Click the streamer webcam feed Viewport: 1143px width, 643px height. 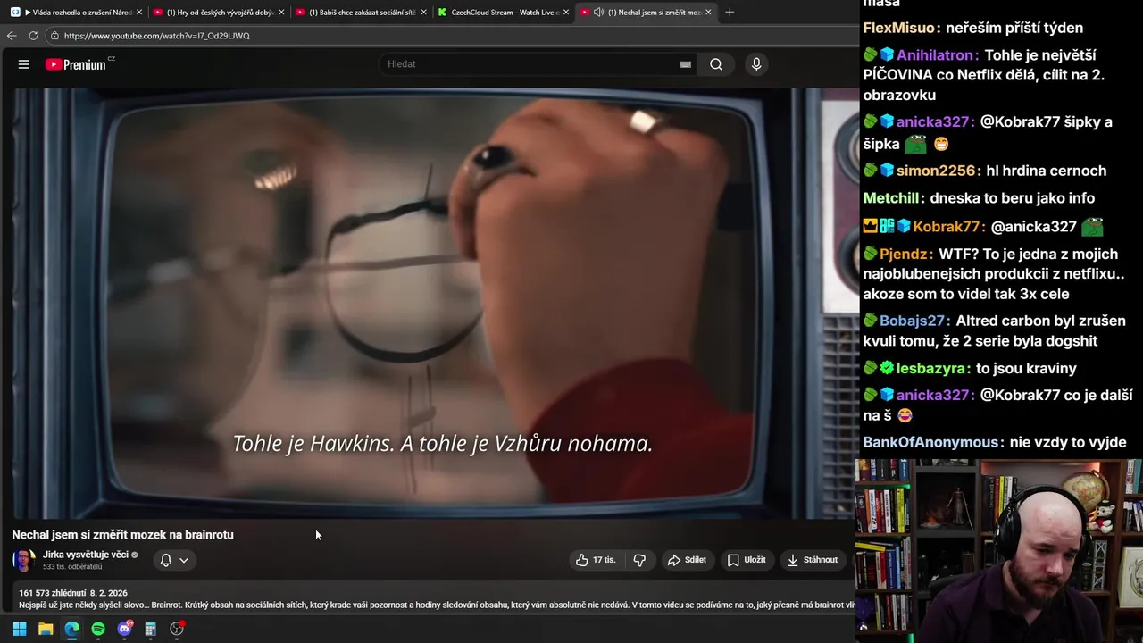(x=999, y=551)
